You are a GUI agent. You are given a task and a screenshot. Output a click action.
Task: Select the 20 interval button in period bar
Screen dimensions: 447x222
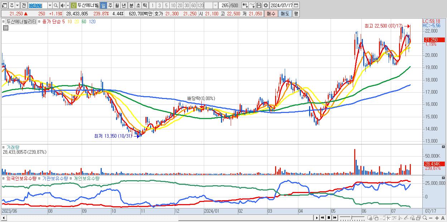pos(180,5)
